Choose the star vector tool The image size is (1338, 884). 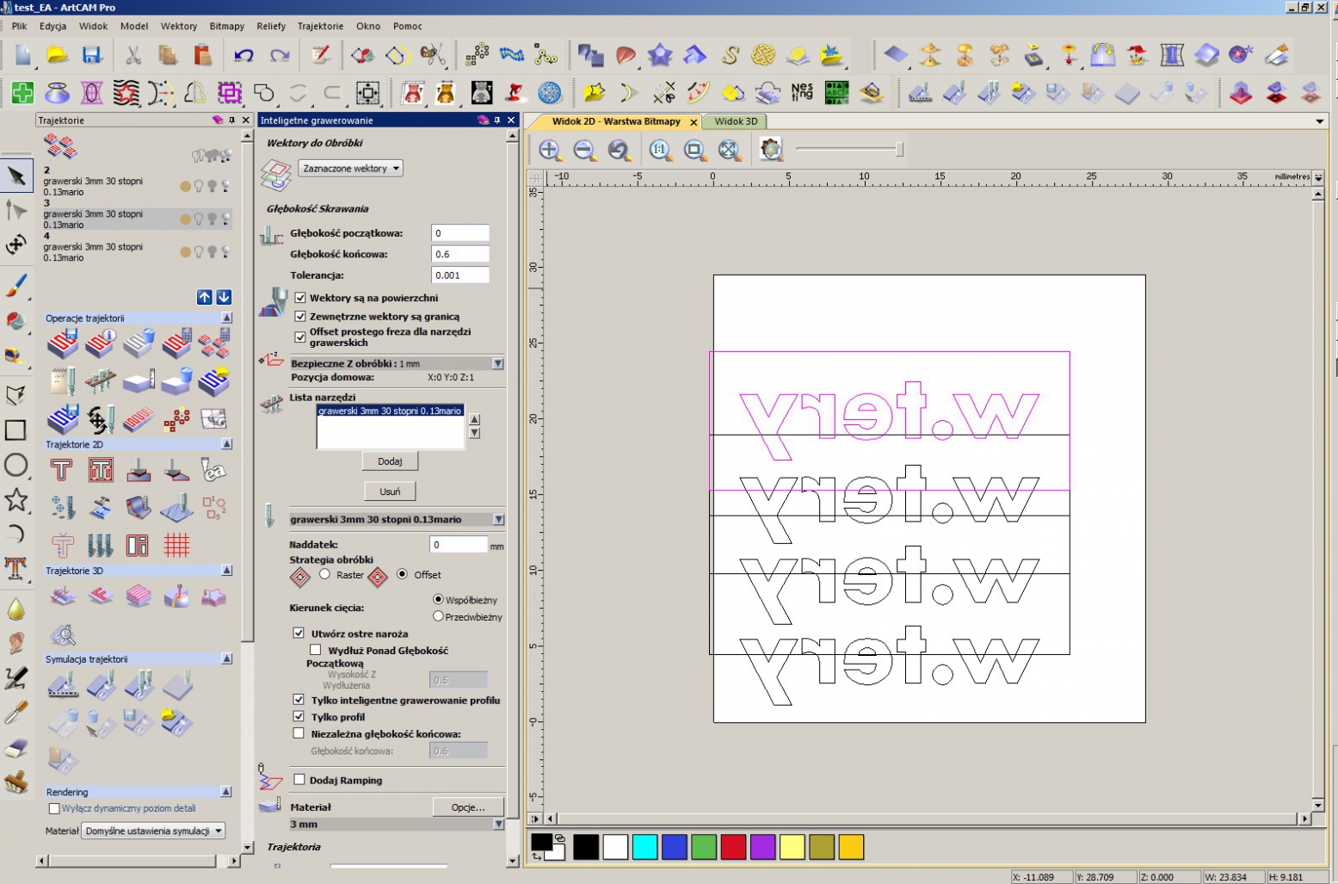pos(15,500)
